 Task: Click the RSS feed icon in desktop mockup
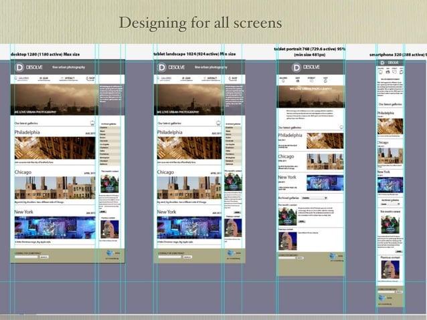pyautogui.click(x=91, y=123)
